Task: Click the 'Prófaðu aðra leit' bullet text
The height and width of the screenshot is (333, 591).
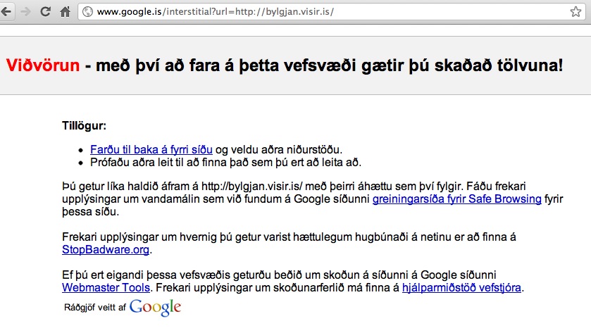Action: 141,163
